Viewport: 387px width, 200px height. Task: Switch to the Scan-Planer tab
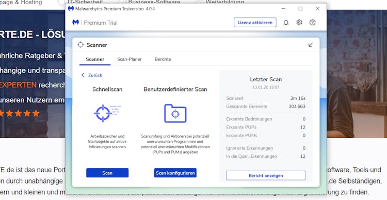coord(130,59)
